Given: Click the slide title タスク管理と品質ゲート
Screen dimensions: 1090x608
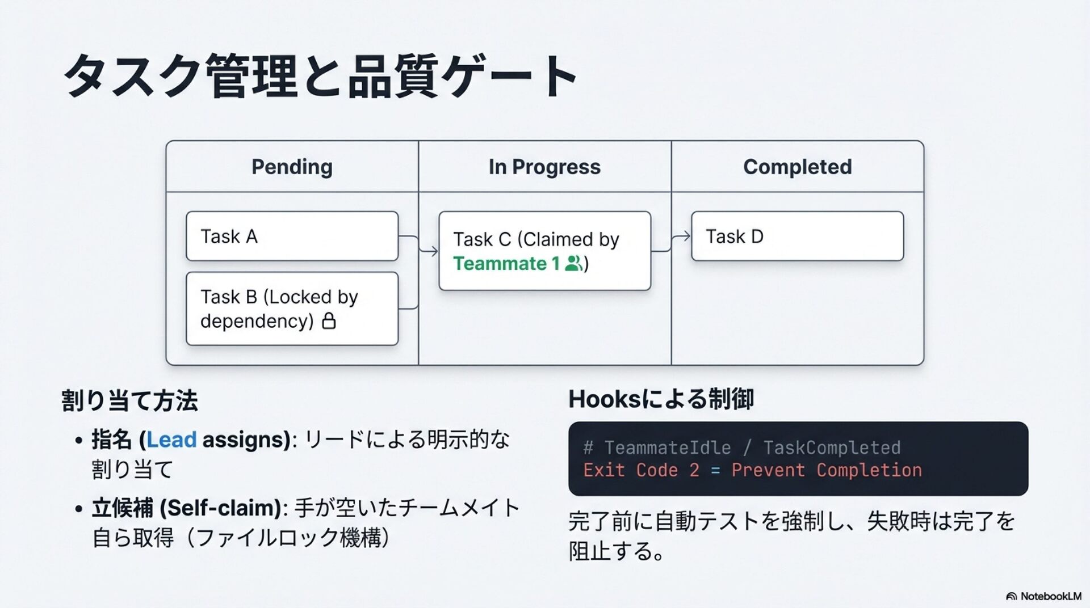Looking at the screenshot, I should (321, 77).
